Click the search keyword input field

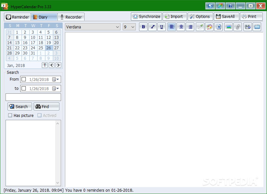point(33,97)
